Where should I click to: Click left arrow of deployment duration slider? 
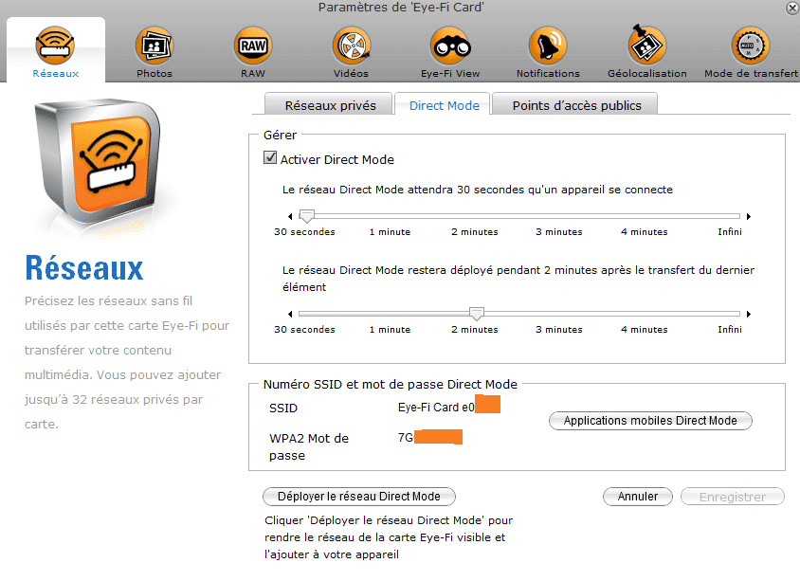290,314
